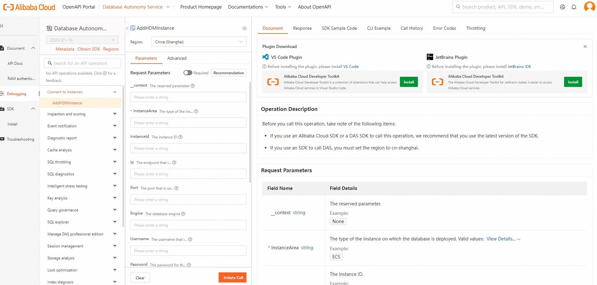Screen dimensions: 597x285
Task: Click the Recommendation button
Action: (x=229, y=73)
